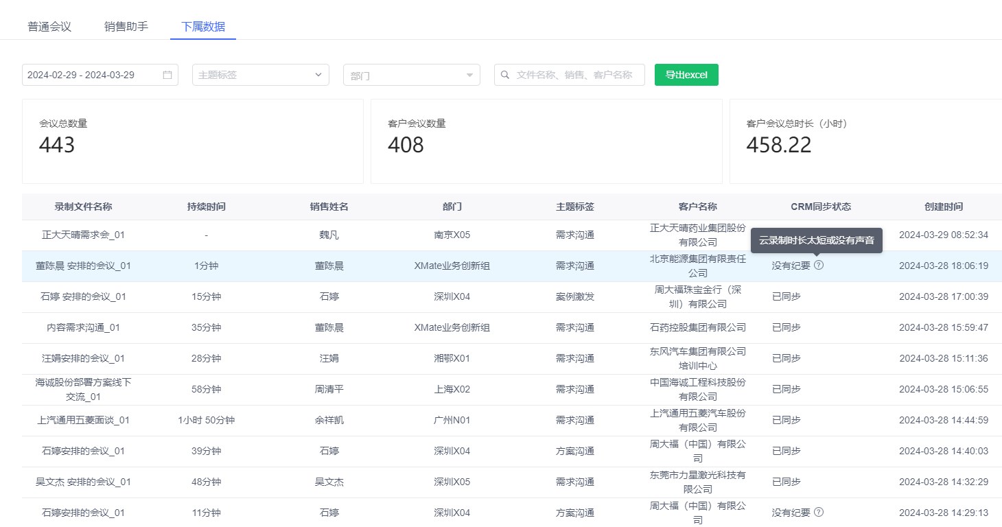Expand the 主题标签 dropdown
1002x527 pixels.
coord(261,75)
